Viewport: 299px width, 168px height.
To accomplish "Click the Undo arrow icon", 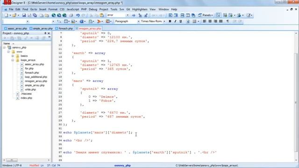I will pyautogui.click(x=78, y=15).
